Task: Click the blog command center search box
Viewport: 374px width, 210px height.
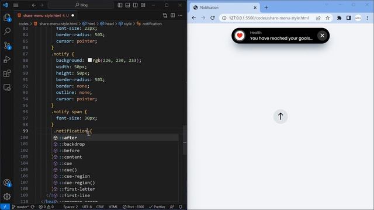Action: (81, 5)
